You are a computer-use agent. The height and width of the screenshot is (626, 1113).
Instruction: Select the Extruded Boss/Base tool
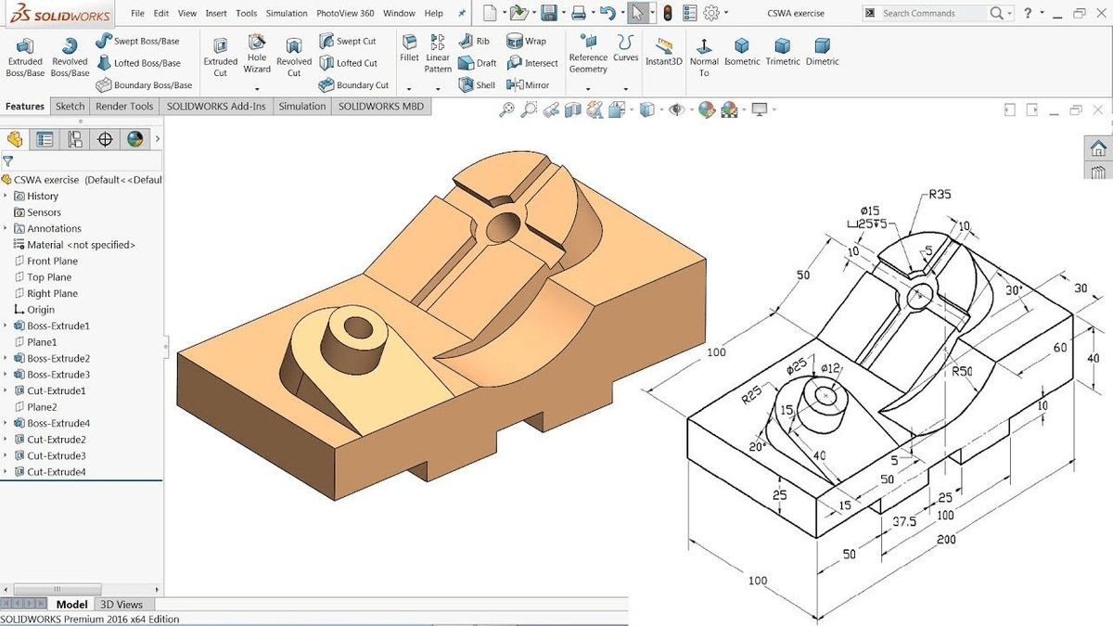pos(25,57)
